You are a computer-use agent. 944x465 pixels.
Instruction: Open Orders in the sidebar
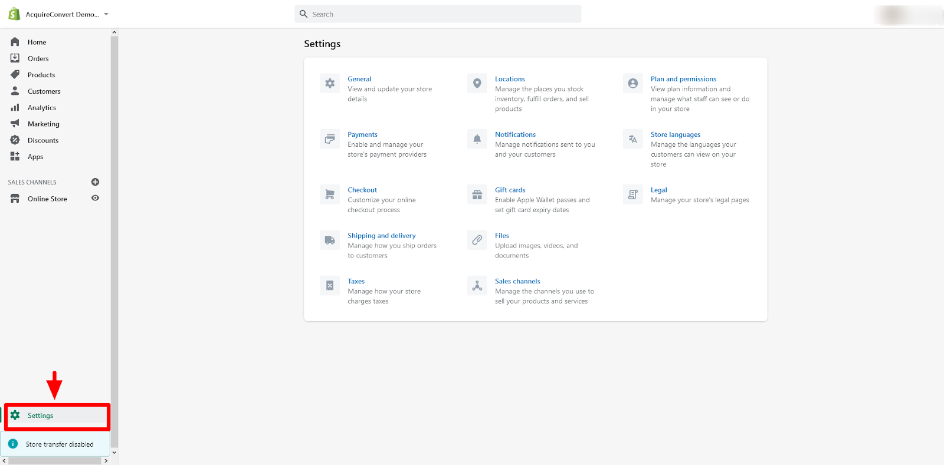[x=38, y=58]
